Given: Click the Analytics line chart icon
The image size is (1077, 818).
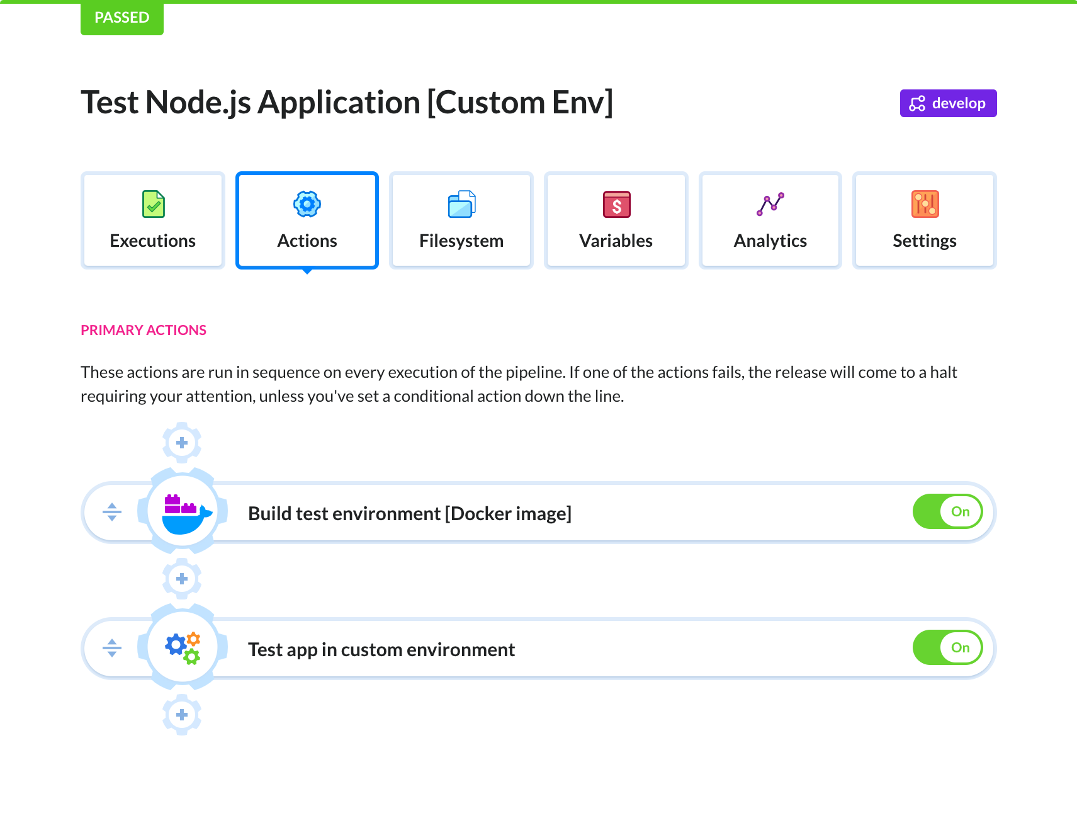Looking at the screenshot, I should pyautogui.click(x=770, y=204).
